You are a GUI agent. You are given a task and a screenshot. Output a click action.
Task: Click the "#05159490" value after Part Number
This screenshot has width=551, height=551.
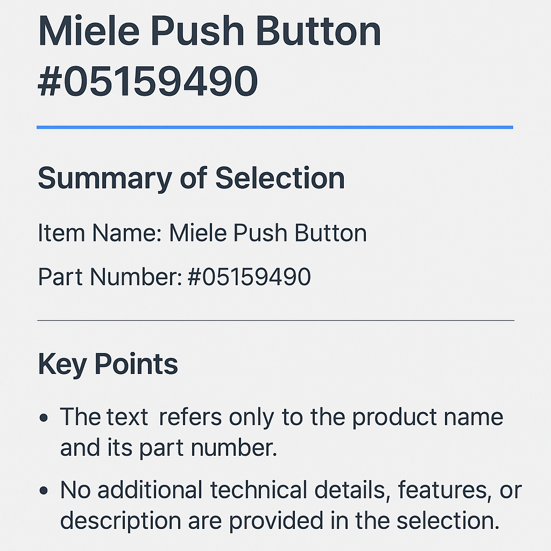(x=249, y=277)
